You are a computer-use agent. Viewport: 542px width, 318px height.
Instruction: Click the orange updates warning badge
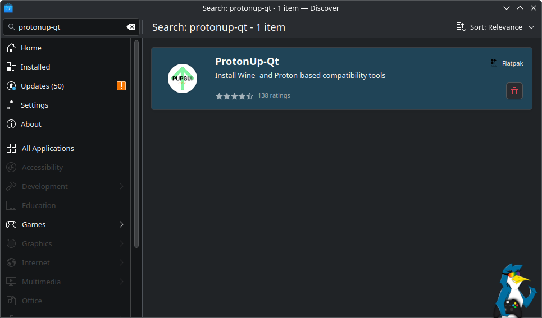(121, 86)
